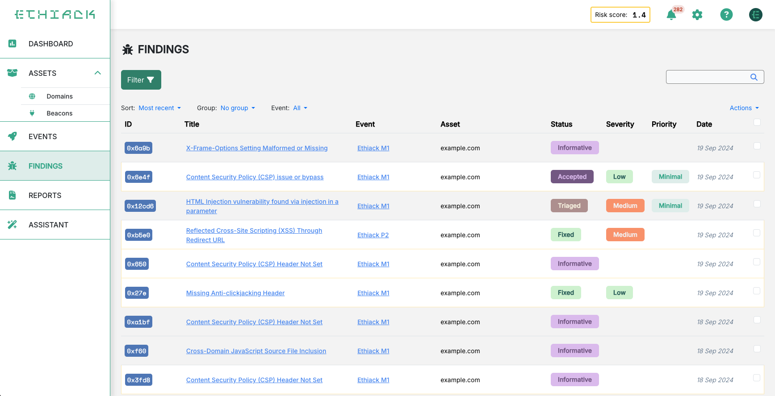Click the Risk score indicator
Viewport: 775px width, 396px height.
click(x=620, y=15)
